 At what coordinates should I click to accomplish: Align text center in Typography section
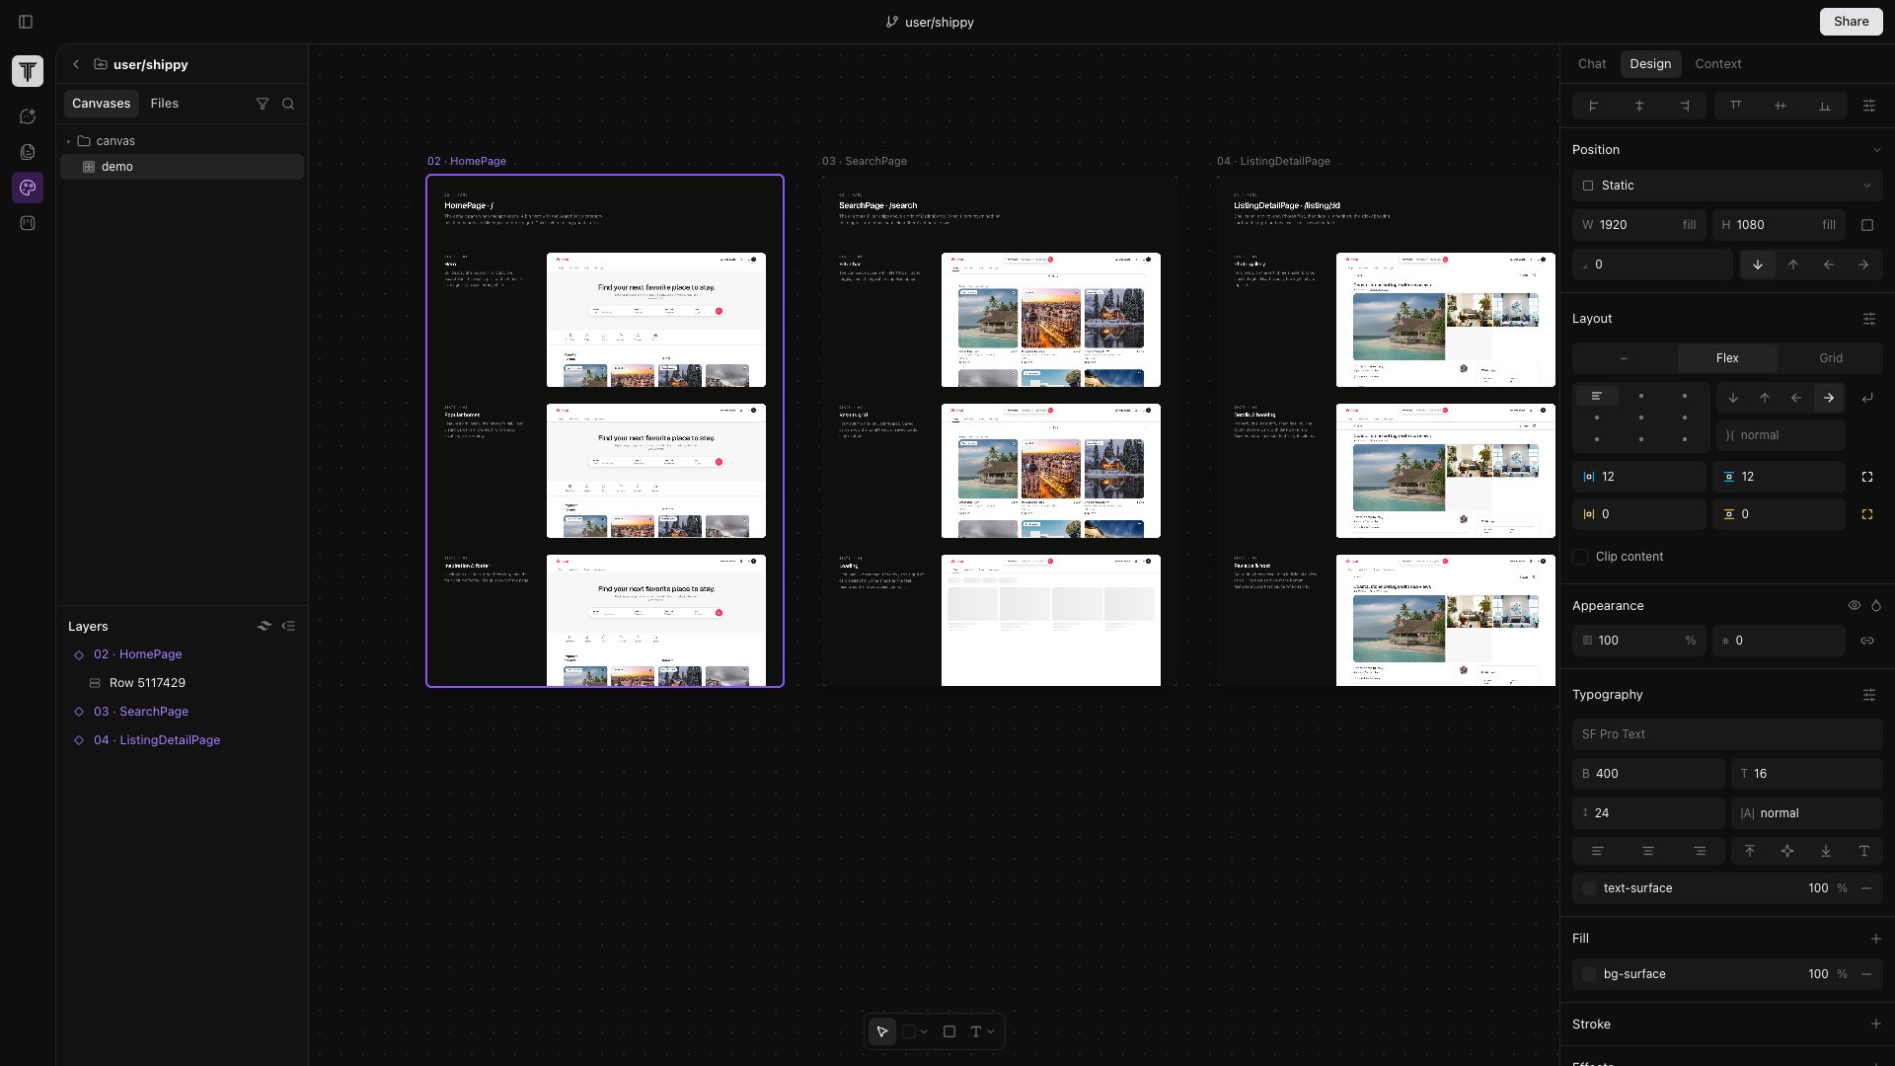point(1647,851)
